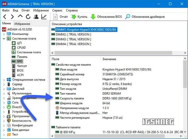Open the Отчёт menu
The image size is (188, 139).
coord(25,10)
